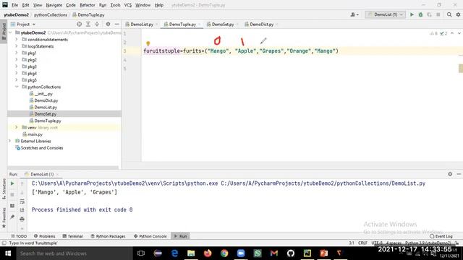Select DemoTuple.py in project tree
Screen dimensions: 463x260
[48, 121]
